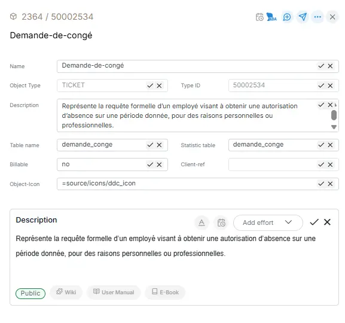
Task: Confirm the Billable field value
Action: [150, 164]
